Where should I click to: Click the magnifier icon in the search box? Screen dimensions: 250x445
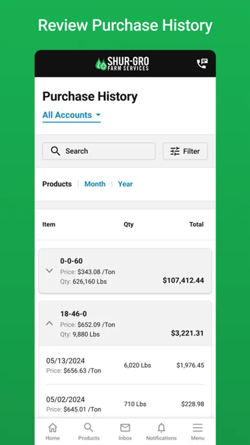click(56, 151)
